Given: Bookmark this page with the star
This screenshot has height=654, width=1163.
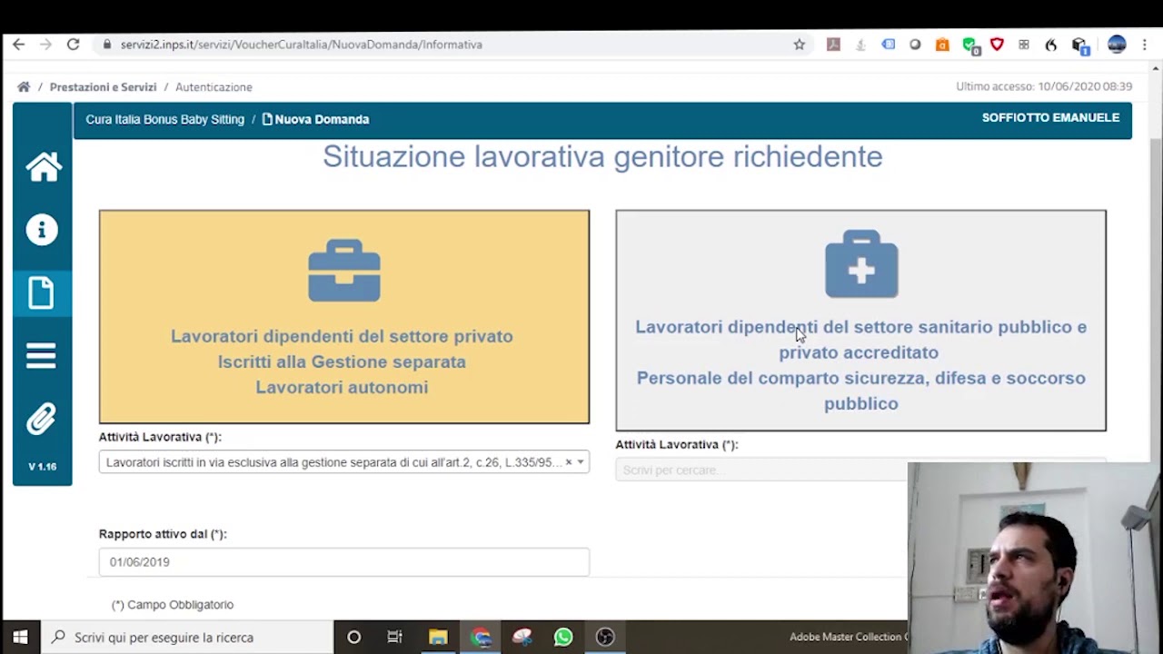Looking at the screenshot, I should click(800, 45).
